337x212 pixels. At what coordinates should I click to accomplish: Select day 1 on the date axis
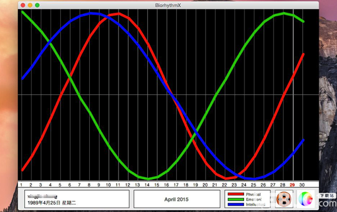click(21, 185)
